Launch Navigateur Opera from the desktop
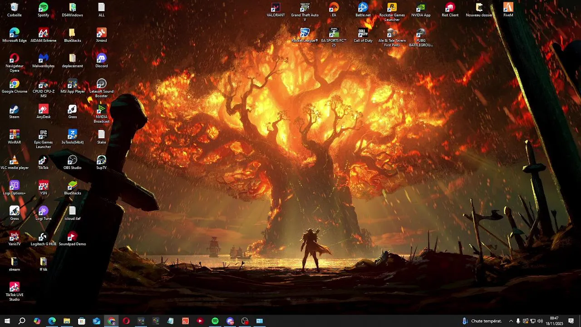This screenshot has height=327, width=581. [15, 63]
